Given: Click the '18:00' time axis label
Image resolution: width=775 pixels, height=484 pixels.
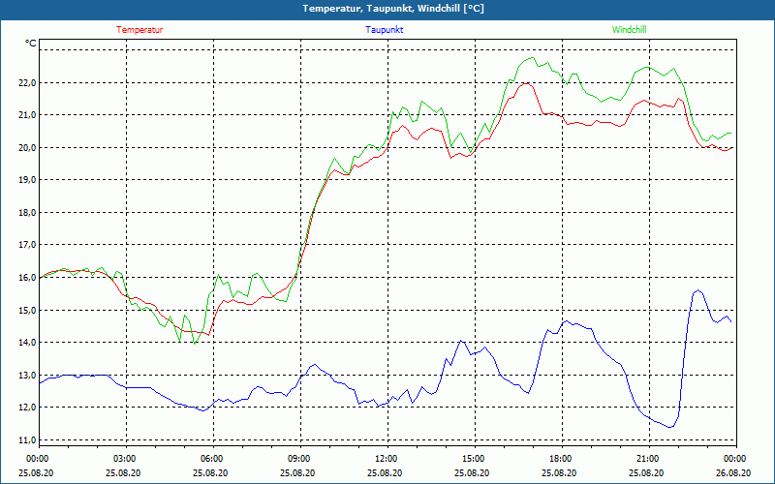Looking at the screenshot, I should pos(560,458).
